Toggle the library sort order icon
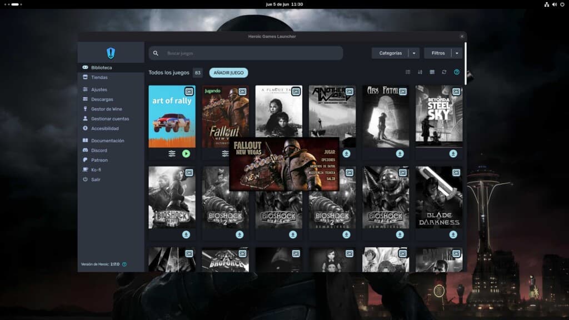 [420, 72]
